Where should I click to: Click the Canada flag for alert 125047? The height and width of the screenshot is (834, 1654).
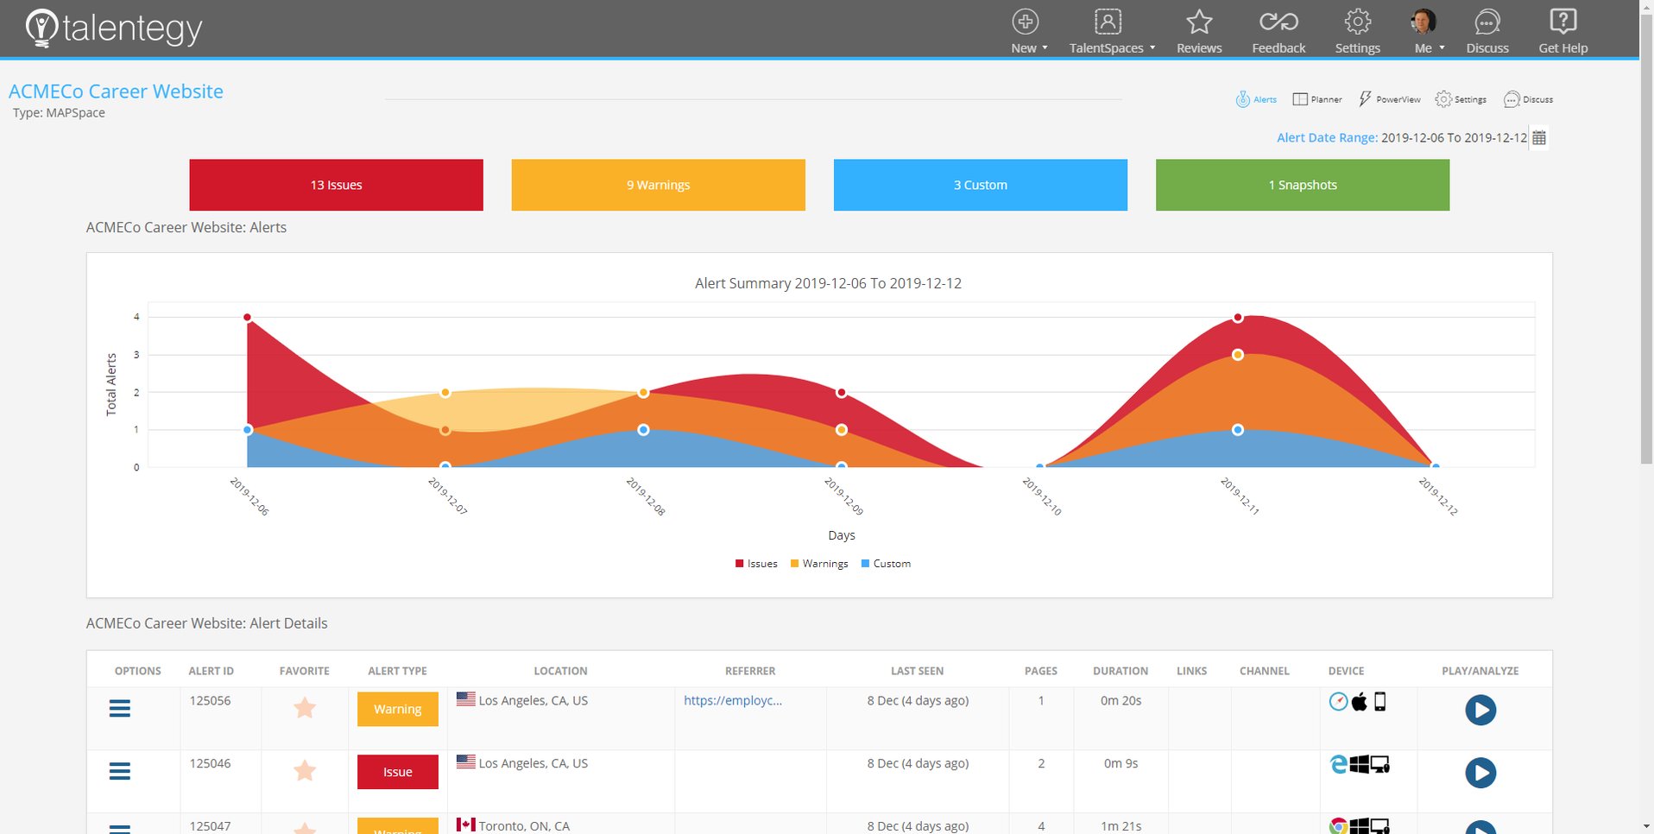click(466, 825)
